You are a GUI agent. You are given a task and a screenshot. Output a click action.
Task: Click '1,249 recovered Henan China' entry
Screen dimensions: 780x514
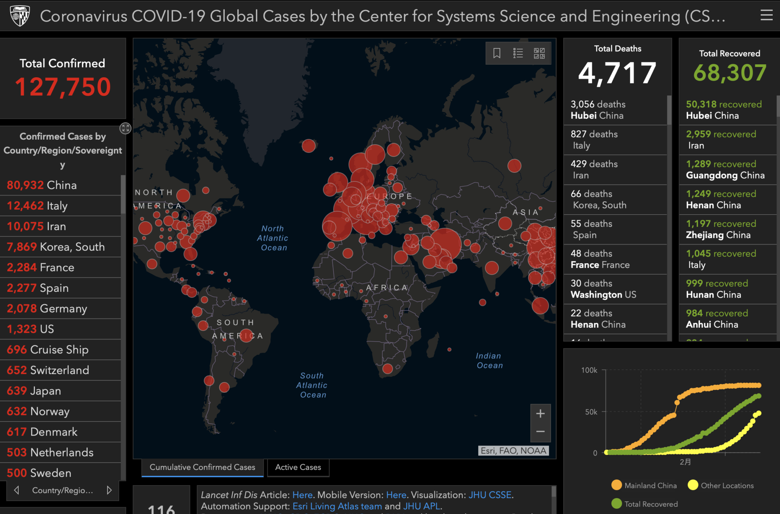(x=727, y=199)
